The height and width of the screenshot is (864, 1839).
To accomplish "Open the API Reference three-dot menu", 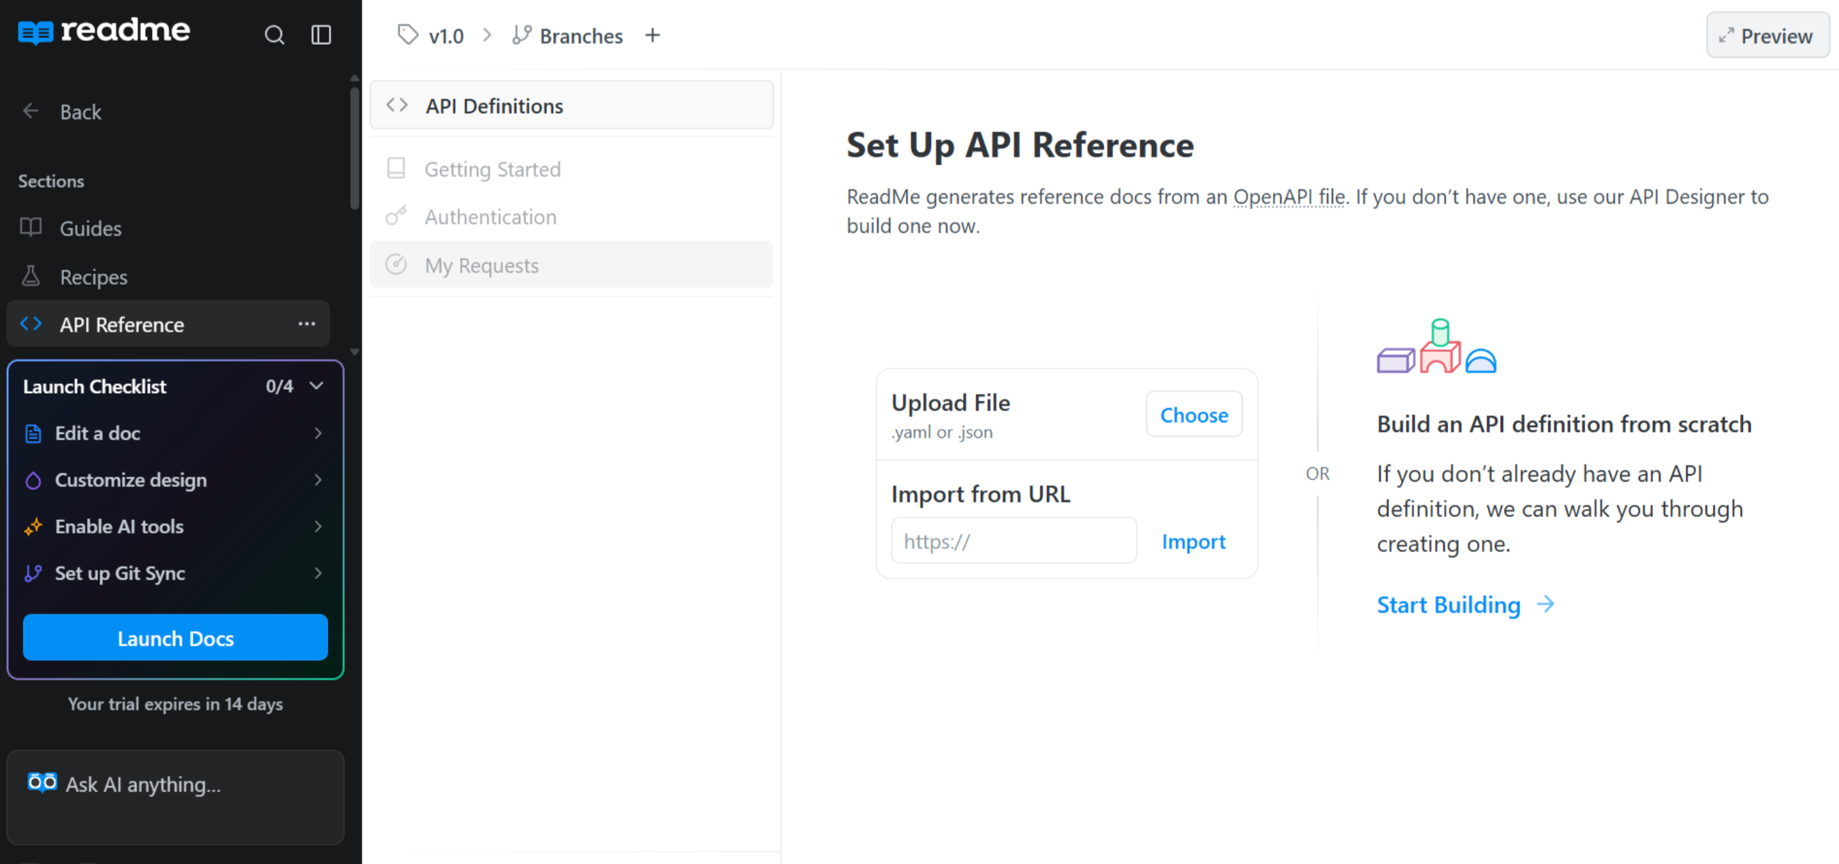I will pyautogui.click(x=307, y=324).
